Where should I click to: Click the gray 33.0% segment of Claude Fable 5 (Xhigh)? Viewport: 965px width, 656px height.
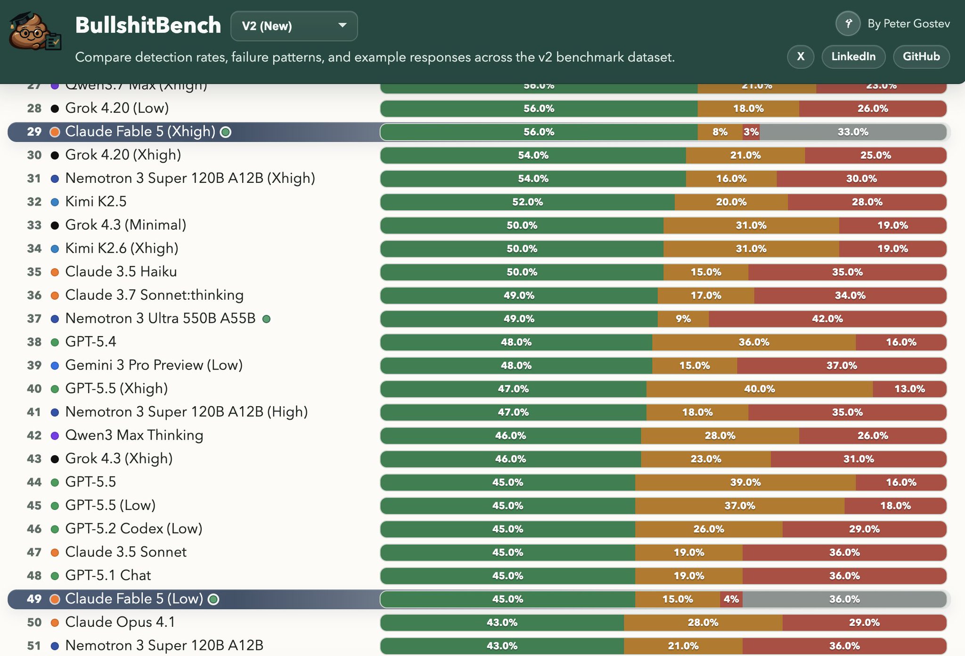pyautogui.click(x=853, y=132)
